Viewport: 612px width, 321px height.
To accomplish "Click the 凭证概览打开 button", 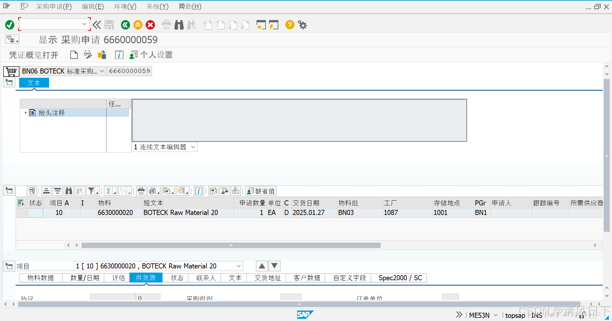I will (x=34, y=55).
